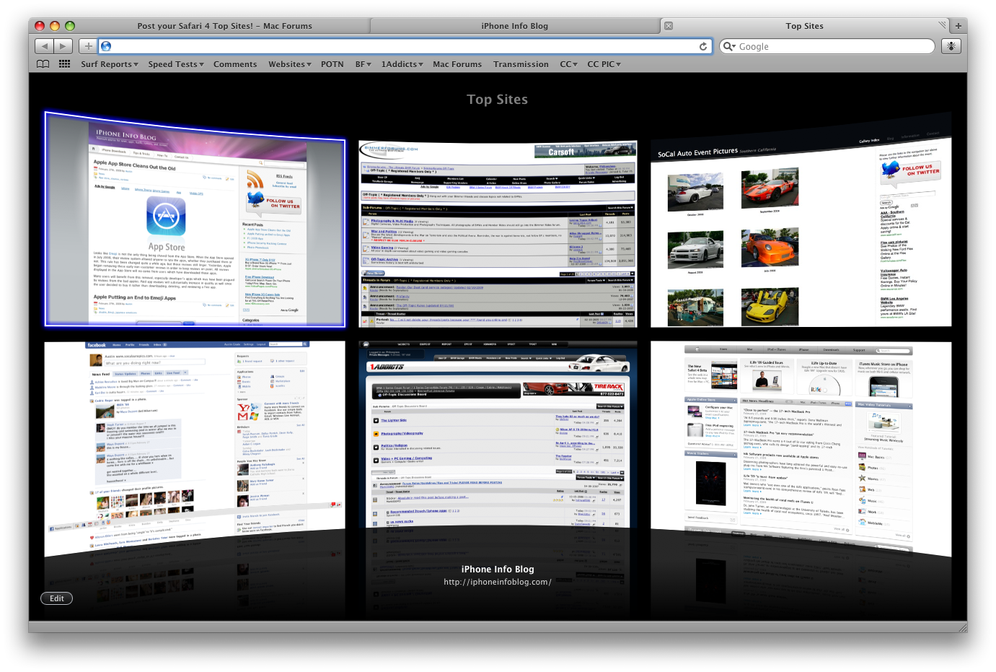Show all bookmarks via the open-book icon

click(43, 64)
